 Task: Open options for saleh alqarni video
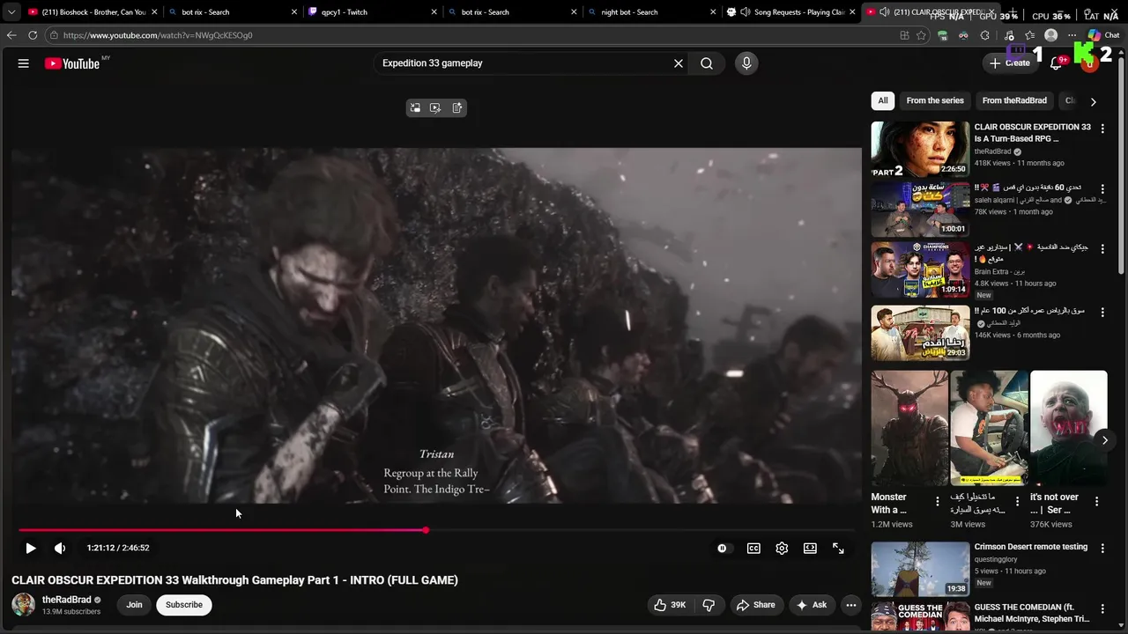1102,188
